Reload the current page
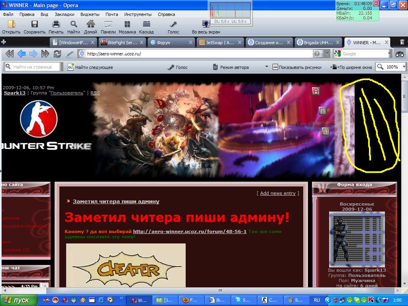Viewport: 408px width, 306px height. pos(57,54)
